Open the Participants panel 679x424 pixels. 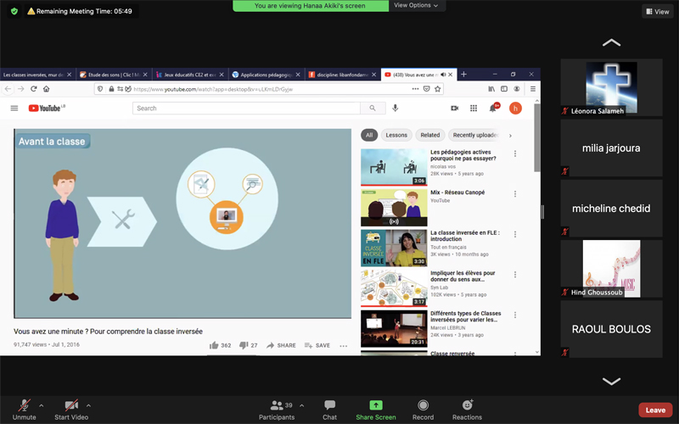(277, 410)
